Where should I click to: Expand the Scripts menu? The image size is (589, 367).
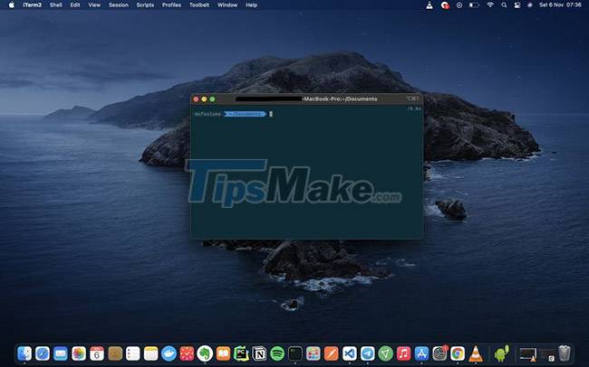pos(145,5)
